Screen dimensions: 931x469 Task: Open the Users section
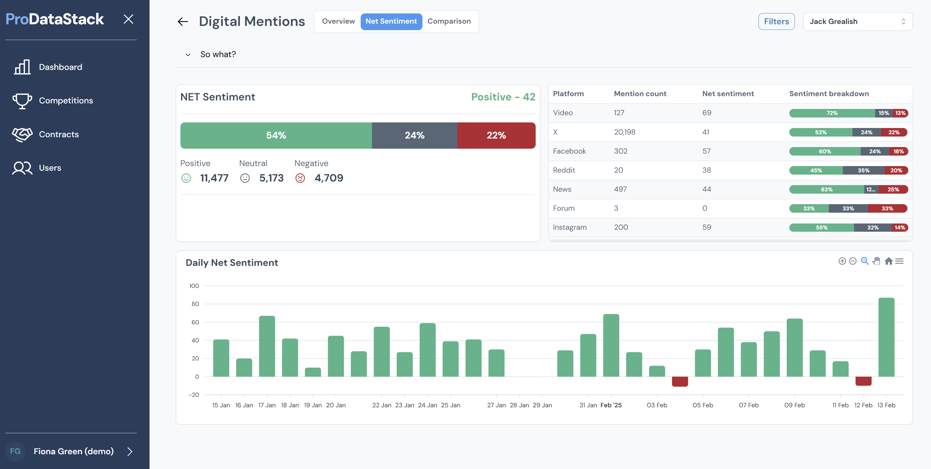pos(50,168)
